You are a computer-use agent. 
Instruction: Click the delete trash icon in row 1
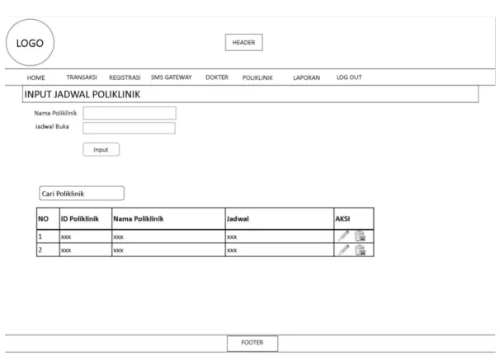click(x=361, y=236)
